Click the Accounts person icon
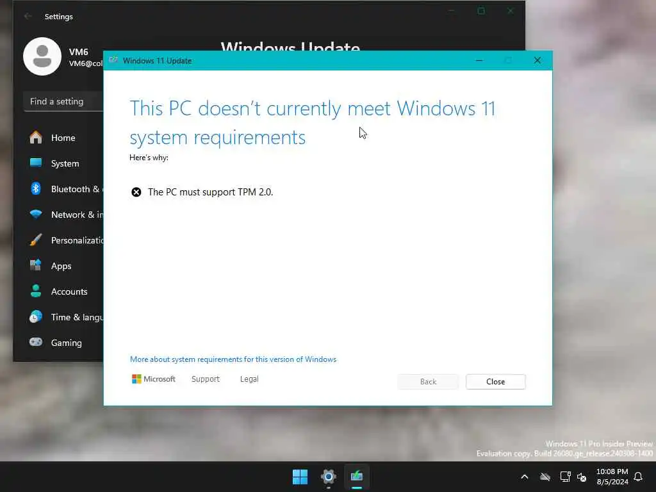This screenshot has width=656, height=492. click(36, 291)
